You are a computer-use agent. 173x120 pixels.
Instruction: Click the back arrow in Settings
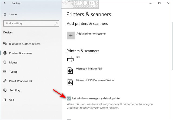[x=5, y=4]
